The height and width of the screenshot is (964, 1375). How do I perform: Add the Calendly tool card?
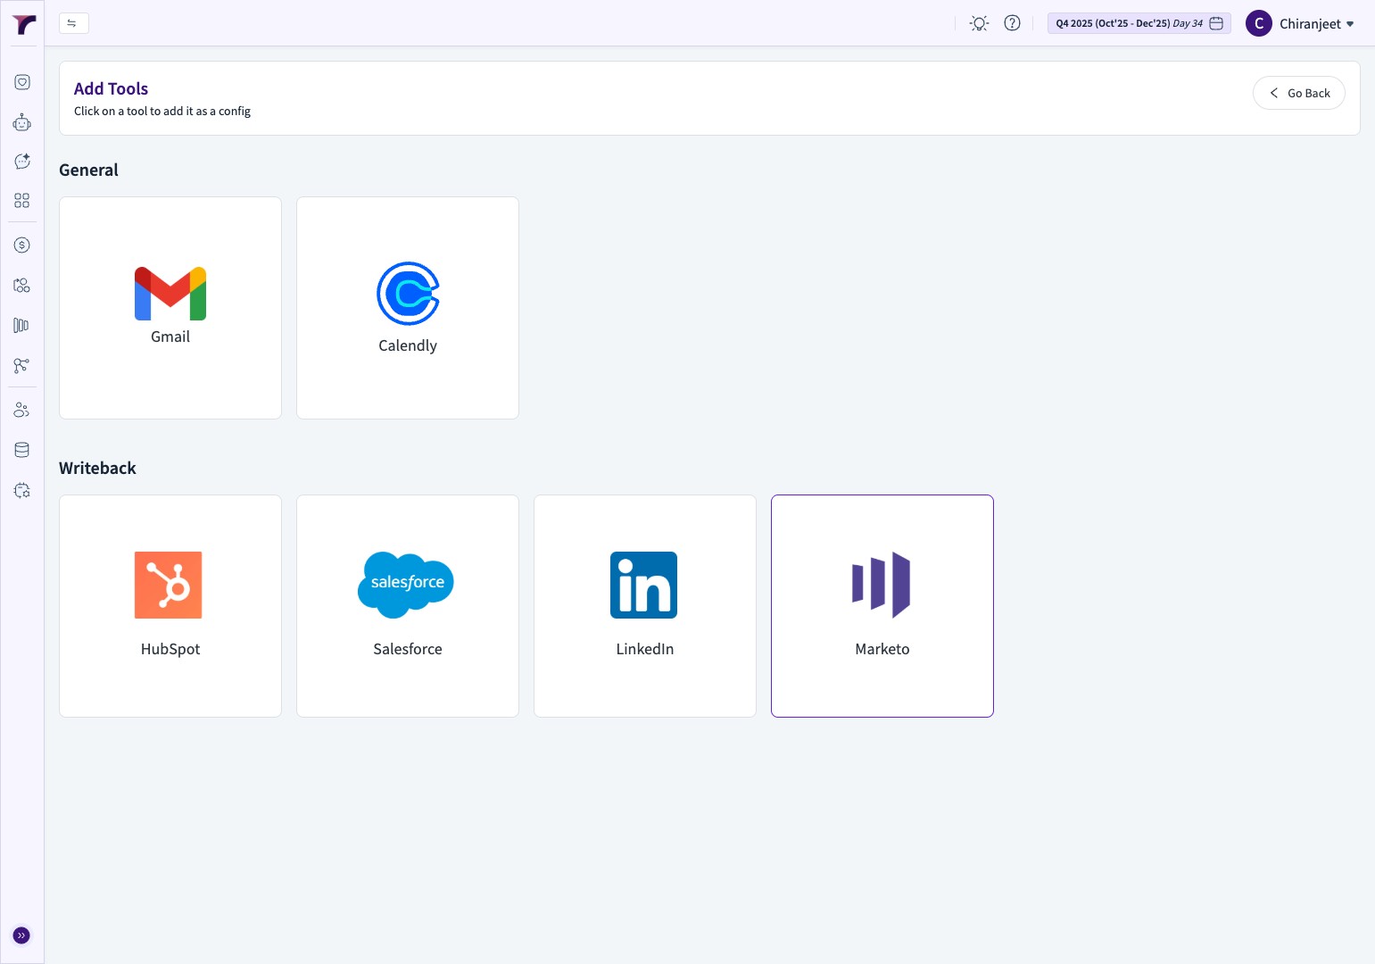408,308
